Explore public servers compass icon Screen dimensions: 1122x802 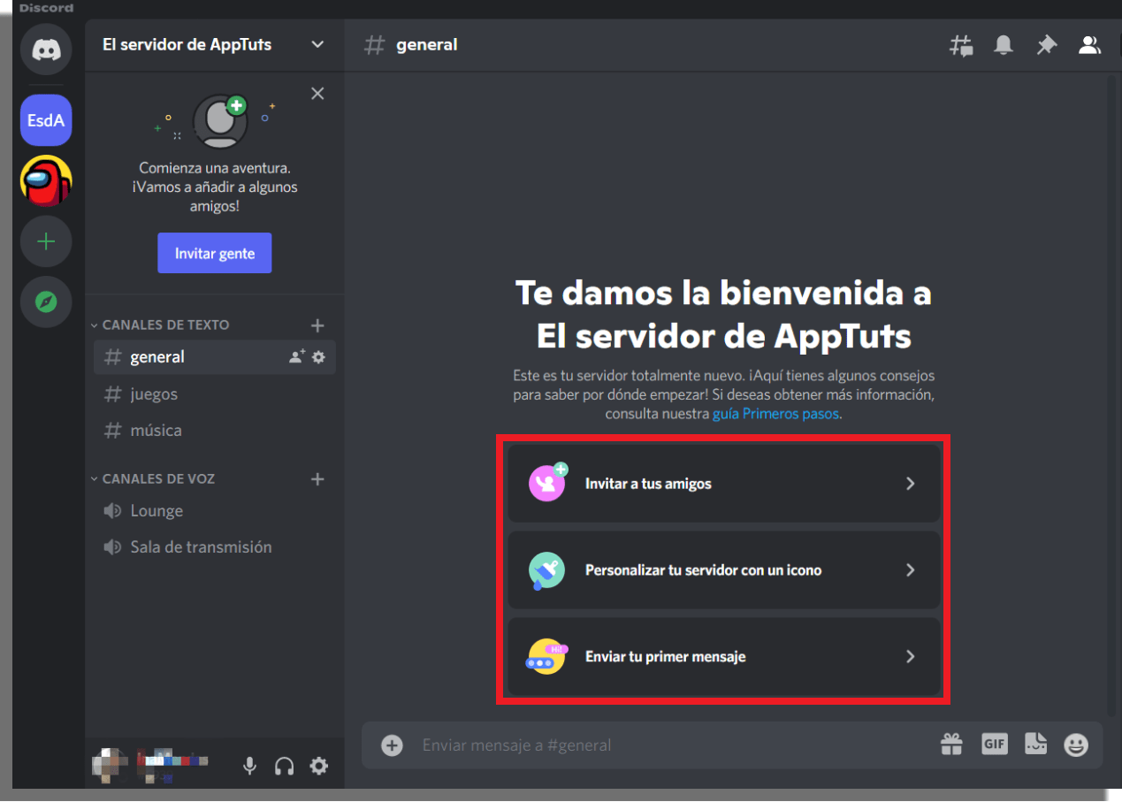click(46, 302)
